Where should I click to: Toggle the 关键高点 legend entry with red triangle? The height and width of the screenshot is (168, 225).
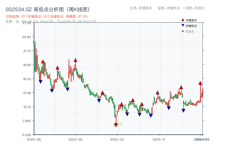189,20
